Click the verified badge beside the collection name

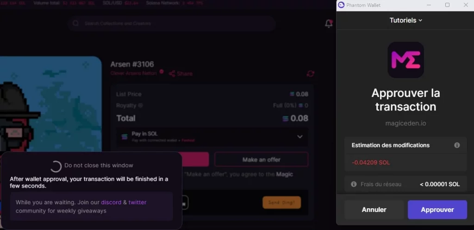tap(162, 72)
